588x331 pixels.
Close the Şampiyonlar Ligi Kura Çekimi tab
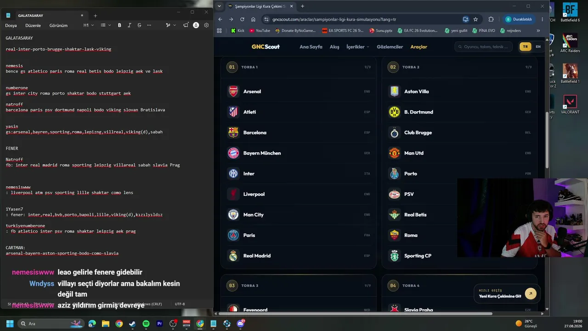tap(291, 6)
